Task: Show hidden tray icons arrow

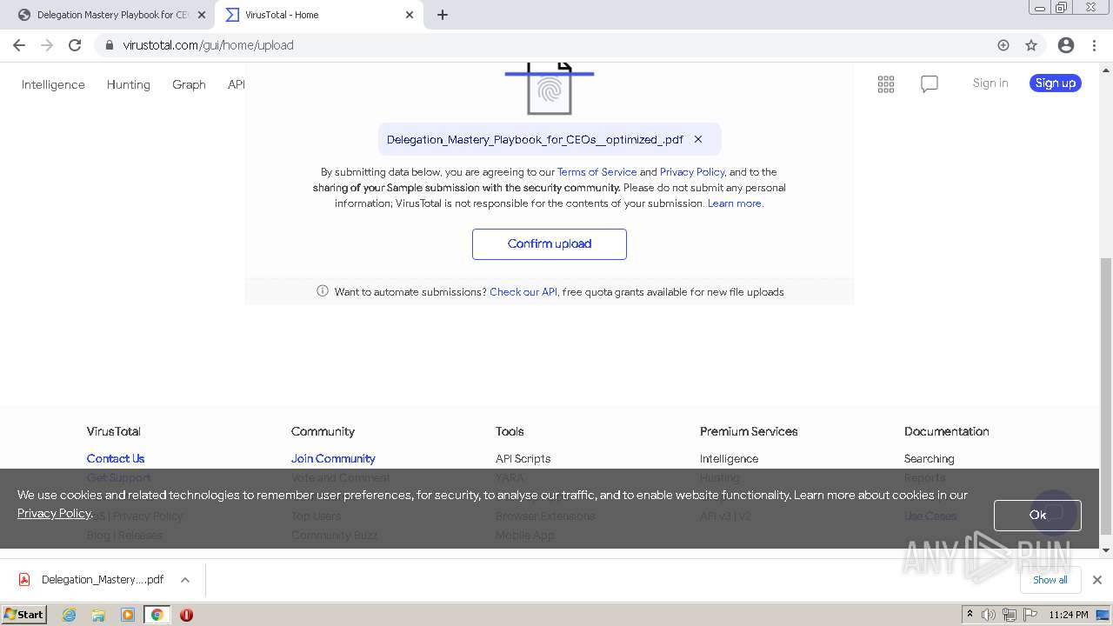Action: pos(970,615)
